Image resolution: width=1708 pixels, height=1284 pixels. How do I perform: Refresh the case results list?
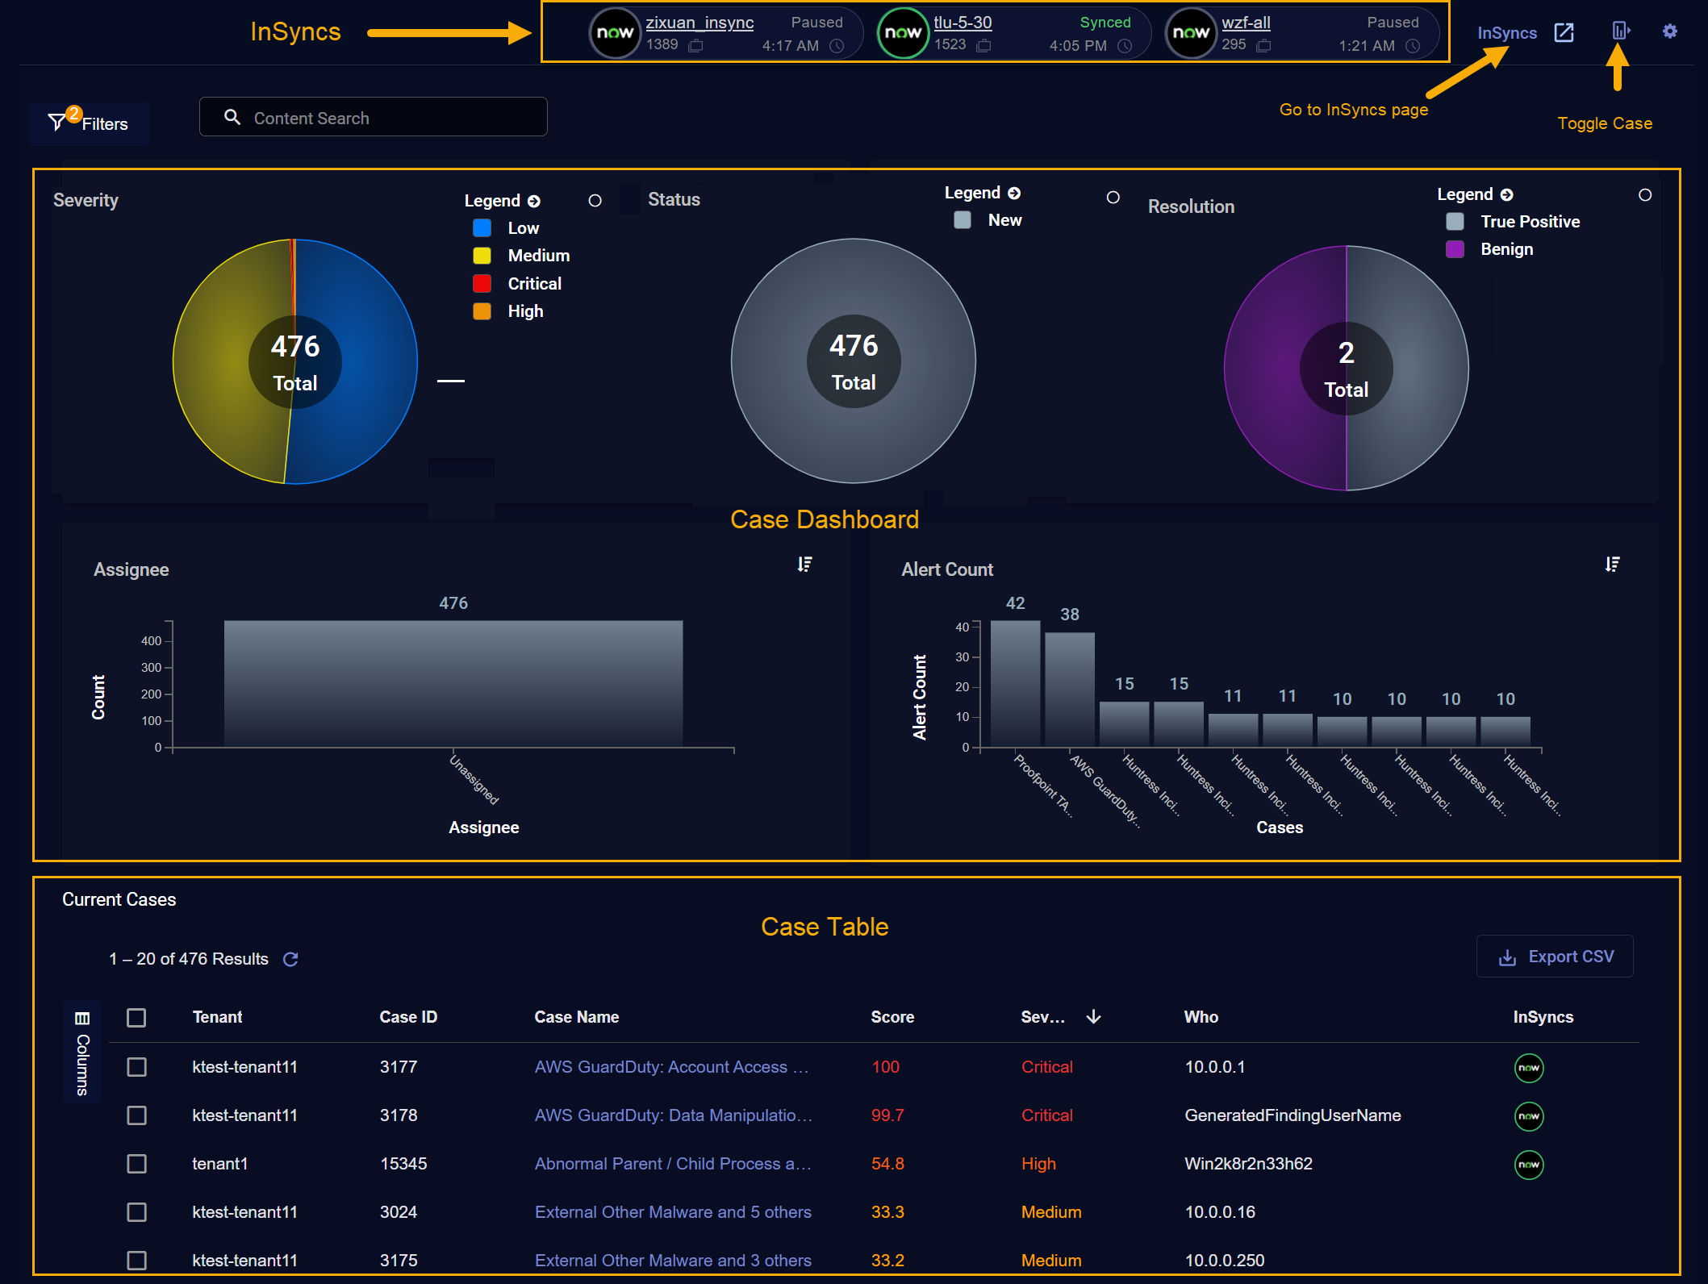[x=290, y=959]
